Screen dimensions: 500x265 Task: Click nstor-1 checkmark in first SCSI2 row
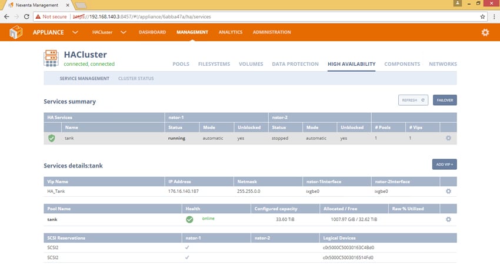point(187,247)
